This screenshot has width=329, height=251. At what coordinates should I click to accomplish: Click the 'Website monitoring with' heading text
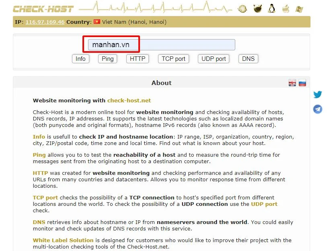(69, 100)
